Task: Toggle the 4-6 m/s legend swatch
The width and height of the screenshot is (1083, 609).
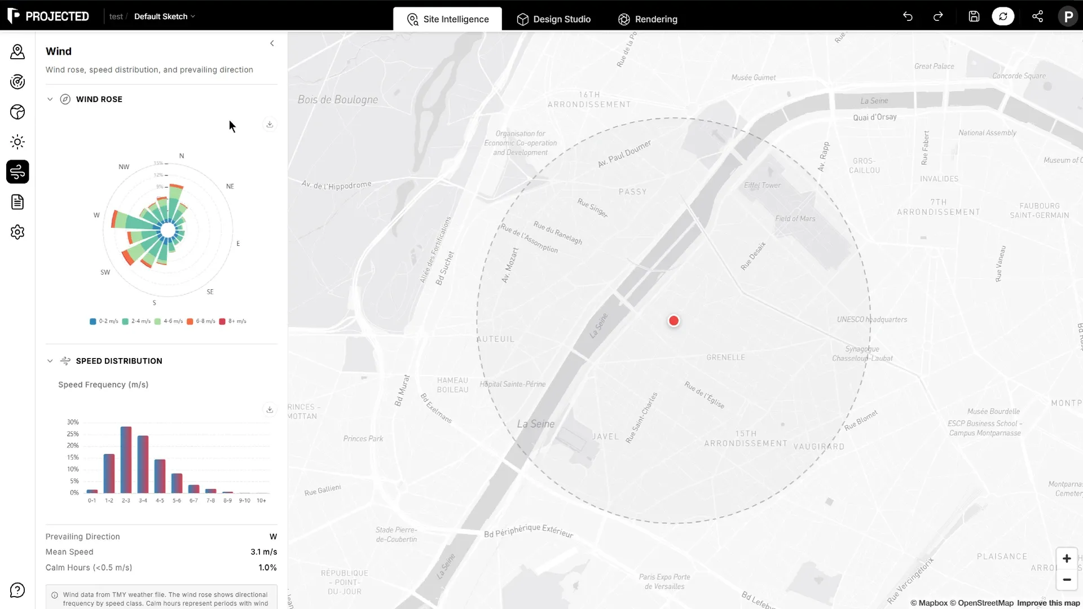Action: (157, 321)
